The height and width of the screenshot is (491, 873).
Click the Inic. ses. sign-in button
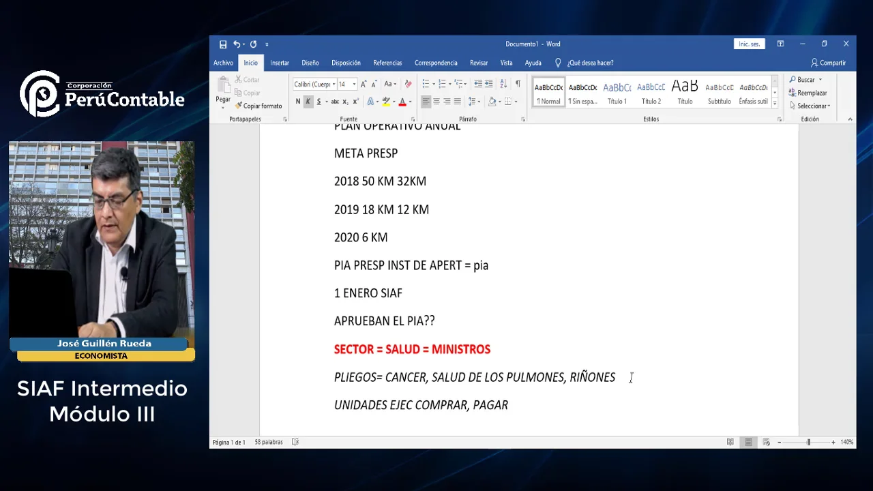(x=749, y=44)
